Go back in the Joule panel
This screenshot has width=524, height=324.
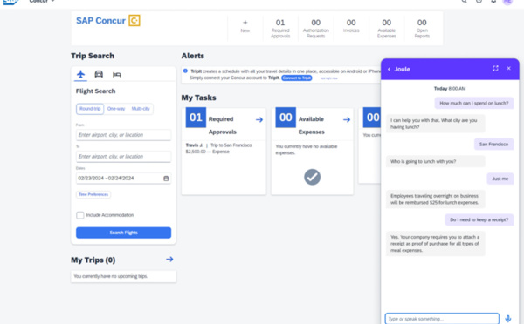pyautogui.click(x=389, y=69)
